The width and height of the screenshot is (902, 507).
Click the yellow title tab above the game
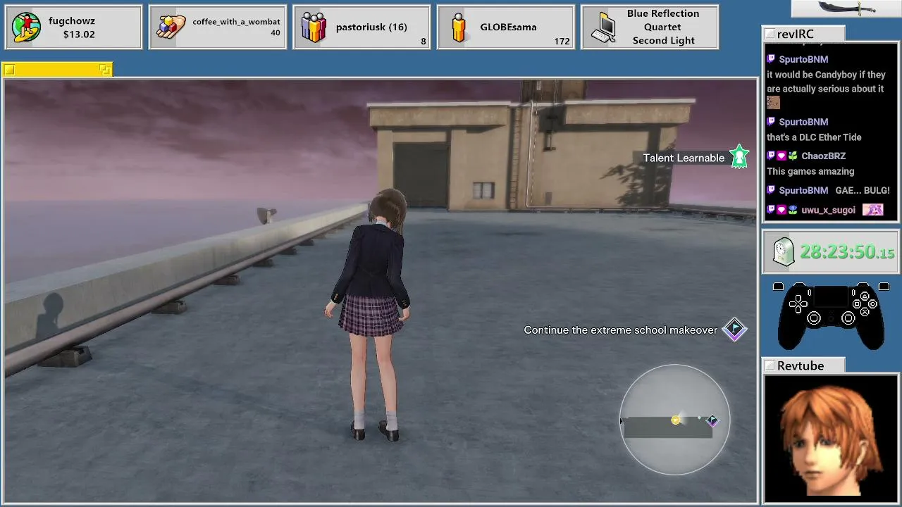click(57, 69)
